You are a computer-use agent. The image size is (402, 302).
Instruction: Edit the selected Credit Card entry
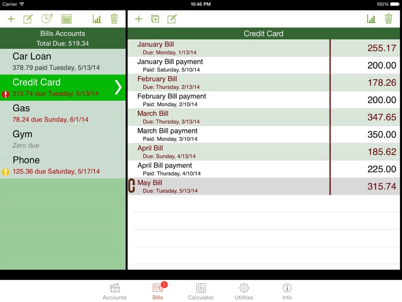click(172, 19)
